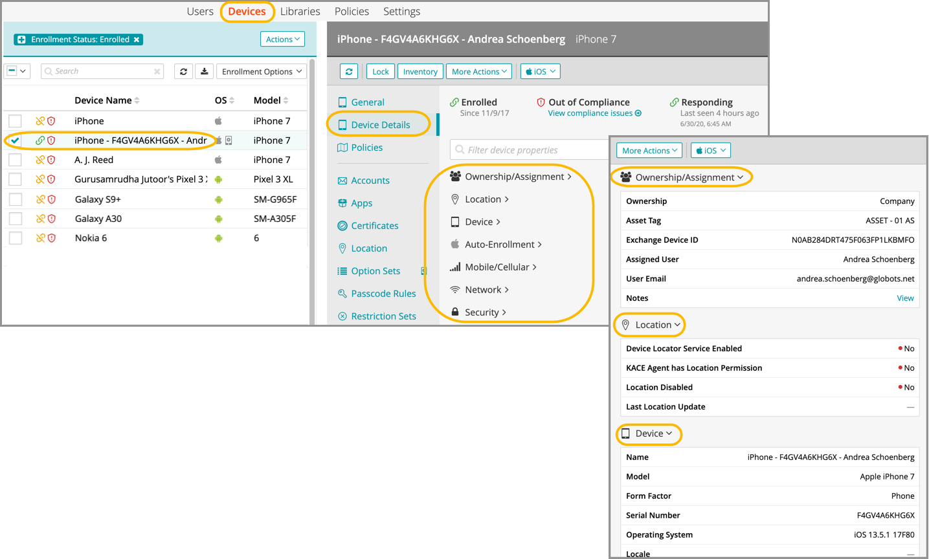Click sort arrows on Device Name column

(x=137, y=100)
